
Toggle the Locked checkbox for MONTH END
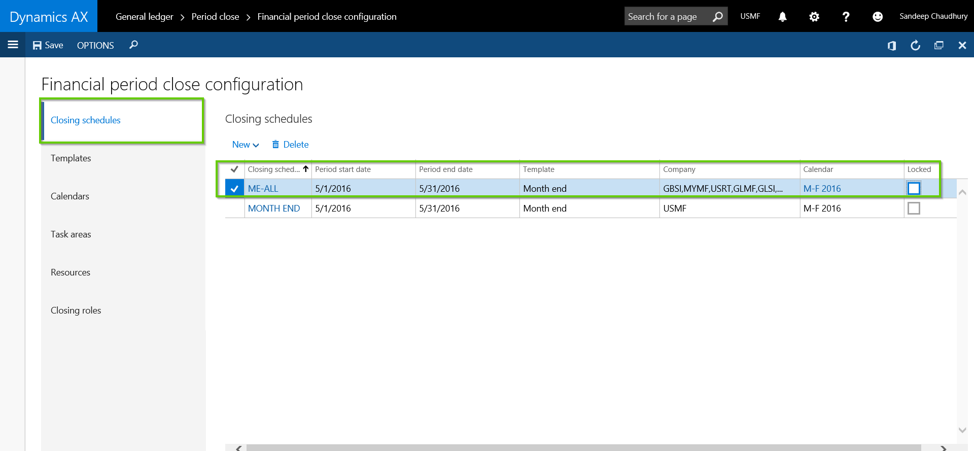point(914,209)
